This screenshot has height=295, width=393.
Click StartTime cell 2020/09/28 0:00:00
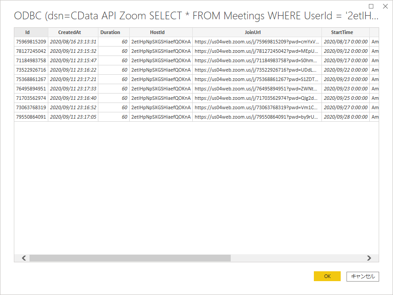pyautogui.click(x=345, y=117)
